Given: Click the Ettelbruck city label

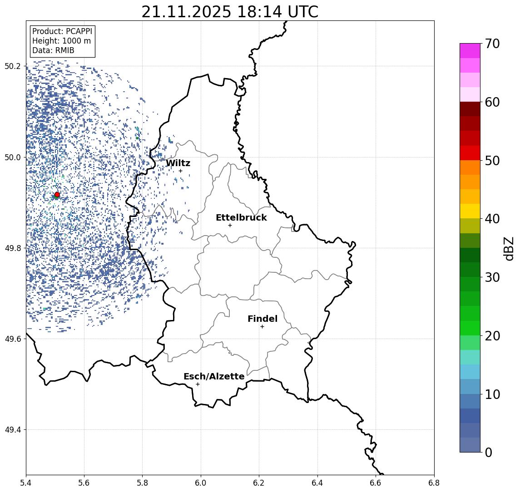Looking at the screenshot, I should (241, 217).
